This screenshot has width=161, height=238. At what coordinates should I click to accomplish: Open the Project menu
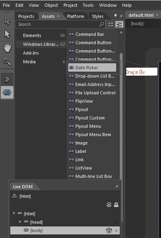tap(70, 5)
